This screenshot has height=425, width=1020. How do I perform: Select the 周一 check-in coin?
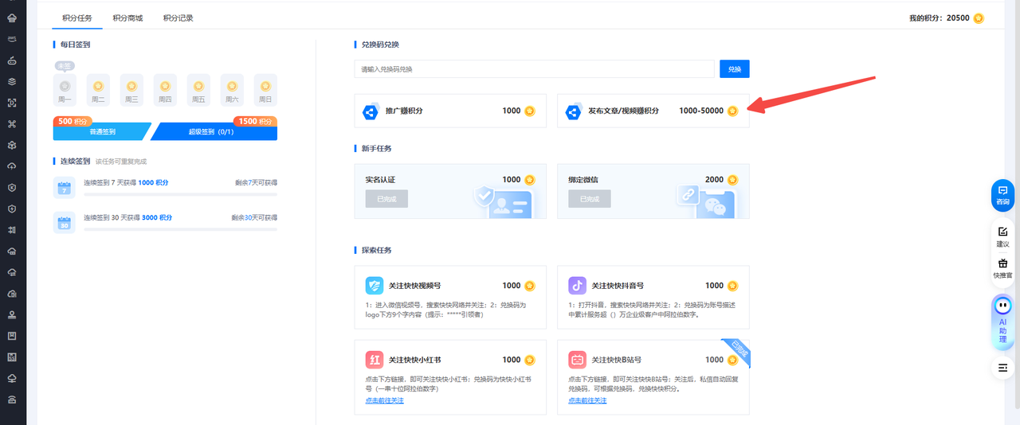point(65,86)
